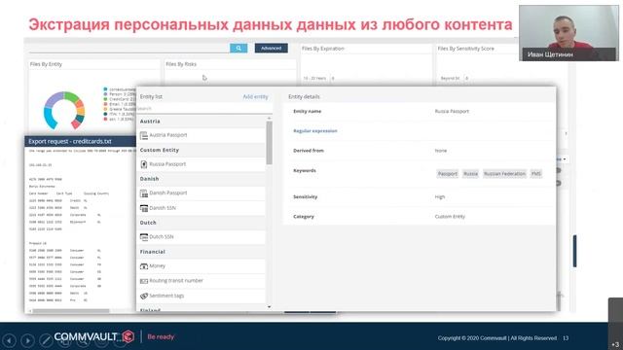Click the Dutch group header
Image resolution: width=623 pixels, height=350 pixels.
pos(201,223)
